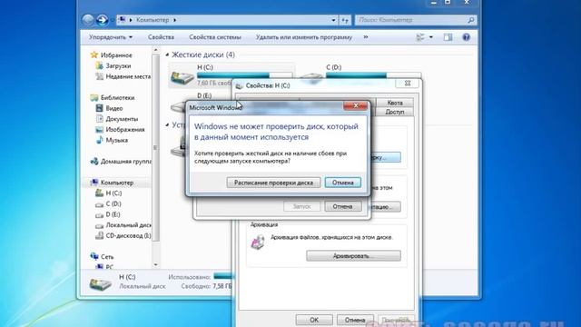The height and width of the screenshot is (327, 581).
Task: Click the C (D:) disk usage bar
Action: coord(373,75)
